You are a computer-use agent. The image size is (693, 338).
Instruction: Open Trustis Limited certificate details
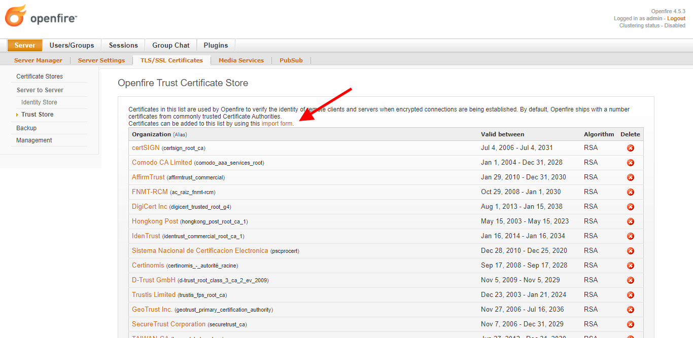[x=154, y=295]
